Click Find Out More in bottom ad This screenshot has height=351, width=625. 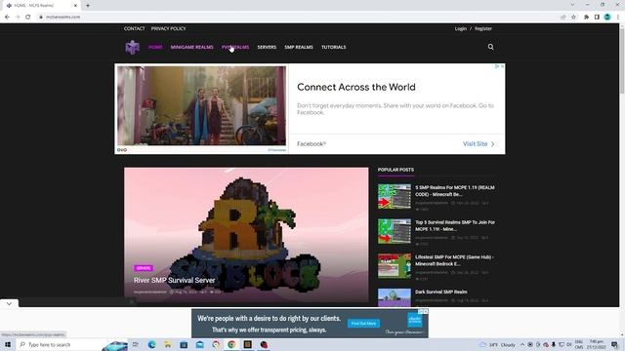pyautogui.click(x=363, y=323)
